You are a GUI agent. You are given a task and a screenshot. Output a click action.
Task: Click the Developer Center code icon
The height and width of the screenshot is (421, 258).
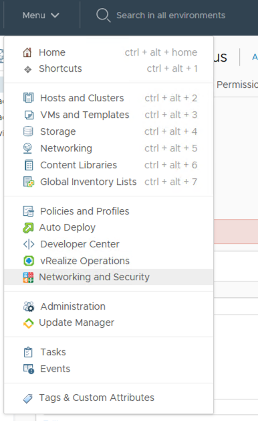(29, 244)
